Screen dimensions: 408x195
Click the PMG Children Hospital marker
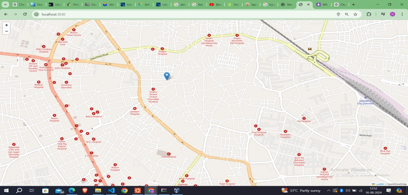tap(43, 46)
